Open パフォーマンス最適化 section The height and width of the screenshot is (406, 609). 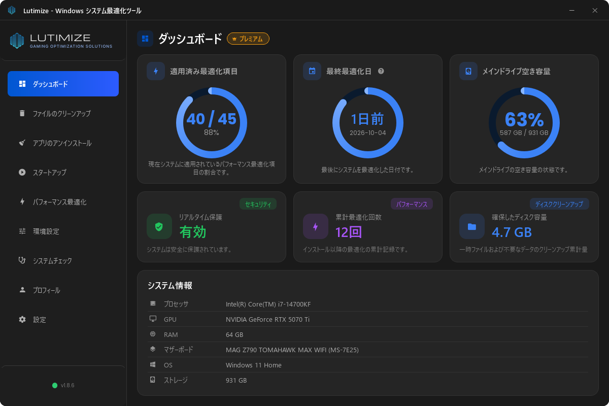pos(63,201)
